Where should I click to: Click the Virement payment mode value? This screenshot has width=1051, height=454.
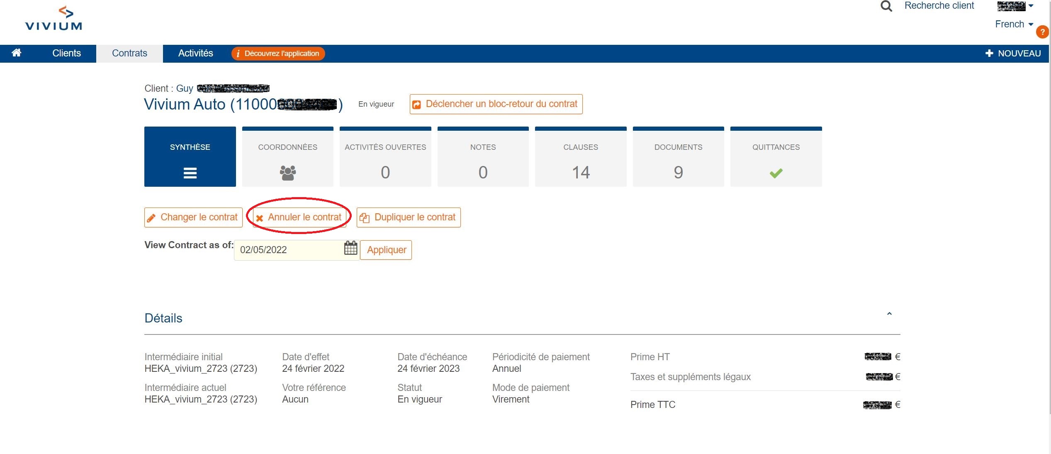(511, 399)
